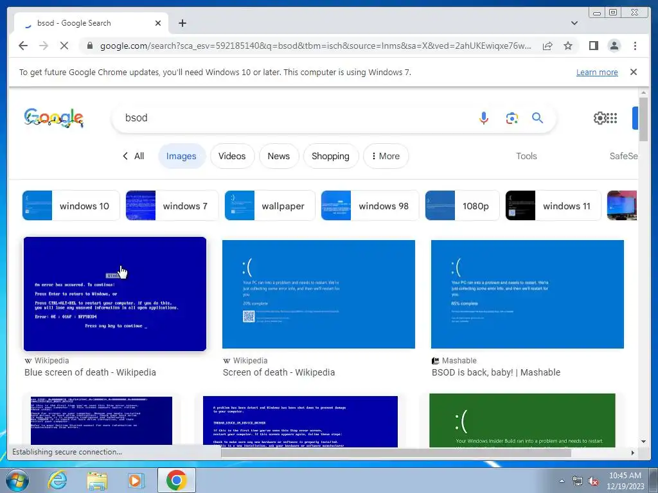Click the magnifier search button

(x=538, y=118)
